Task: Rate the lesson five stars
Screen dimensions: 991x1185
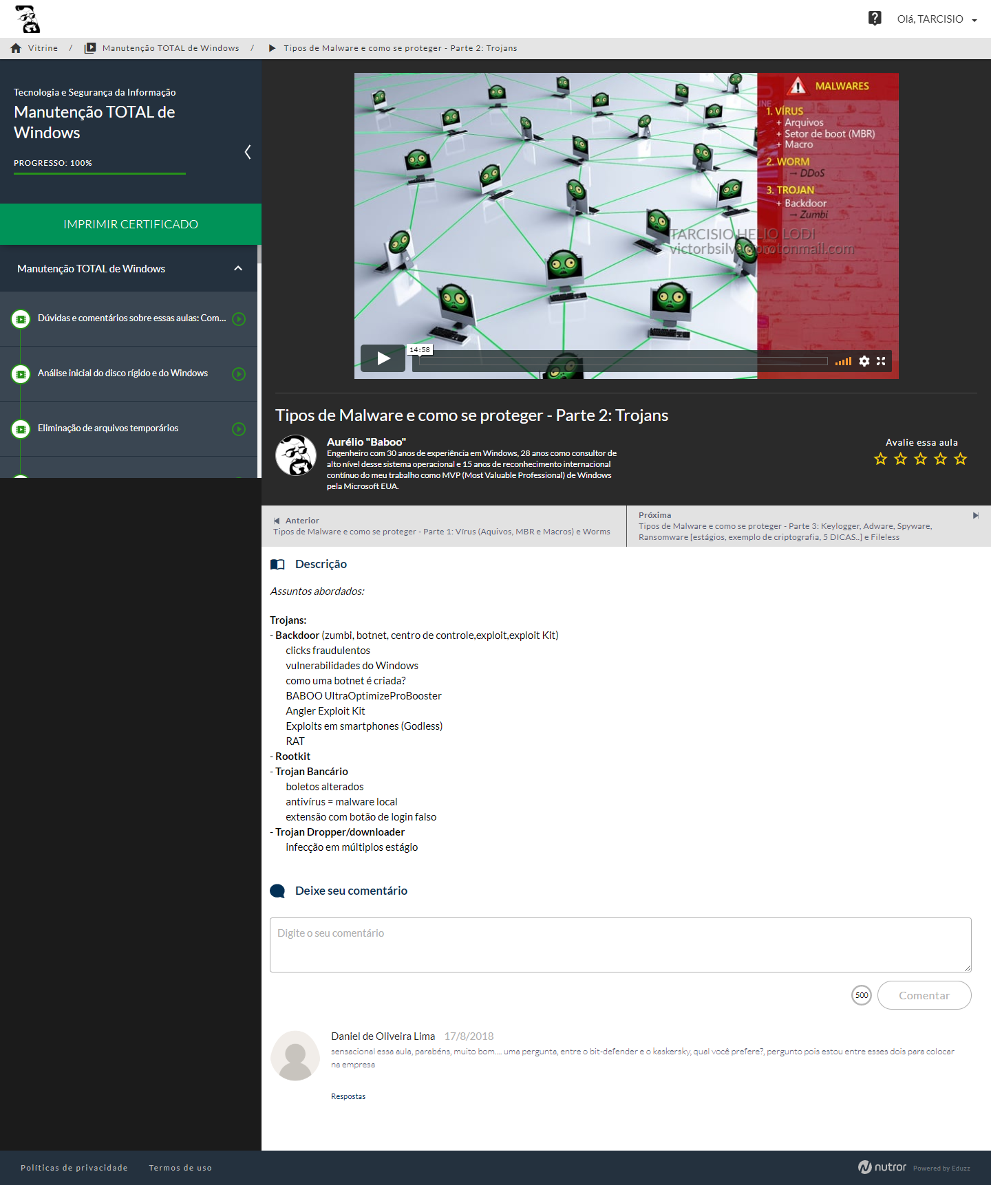Action: coord(961,459)
